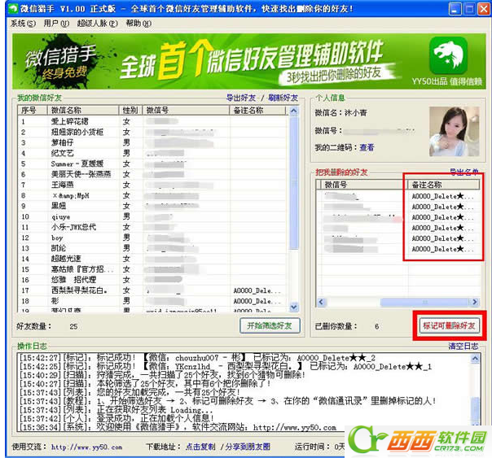Open the http://www.yy50.com link in footer
The image size is (492, 458).
click(87, 447)
